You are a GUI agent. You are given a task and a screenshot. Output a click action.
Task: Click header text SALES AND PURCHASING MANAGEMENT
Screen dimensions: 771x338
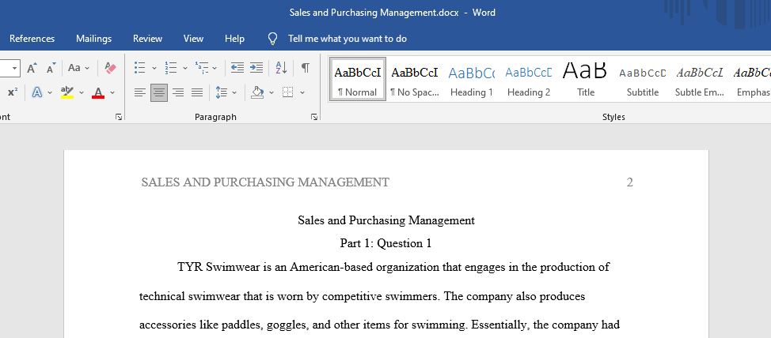tap(265, 182)
